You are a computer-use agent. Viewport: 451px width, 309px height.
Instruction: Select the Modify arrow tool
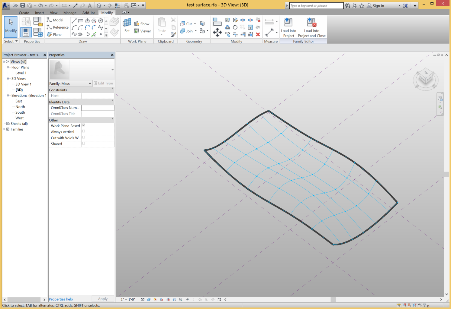(11, 26)
